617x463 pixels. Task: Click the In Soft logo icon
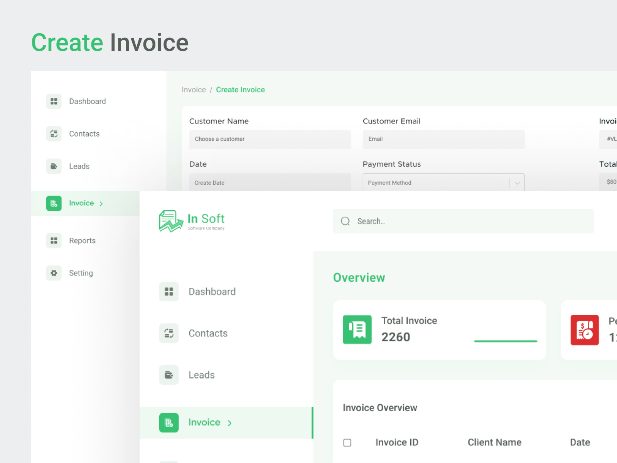click(171, 221)
